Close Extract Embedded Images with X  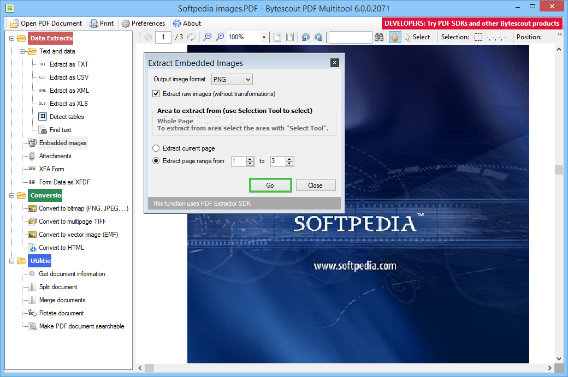pos(335,63)
